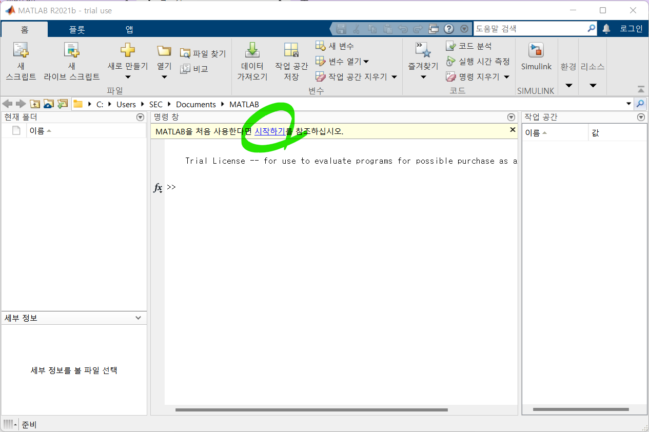Click the MATLAB folder in the path

(x=244, y=104)
